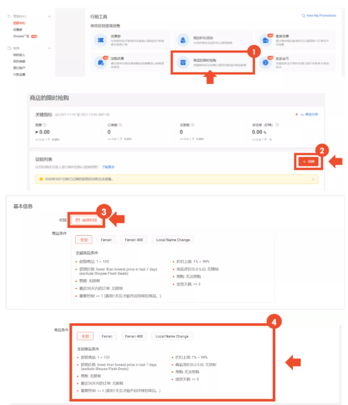Select Local Name Change tab under 基本信息
This screenshot has height=405, width=348.
[x=173, y=240]
